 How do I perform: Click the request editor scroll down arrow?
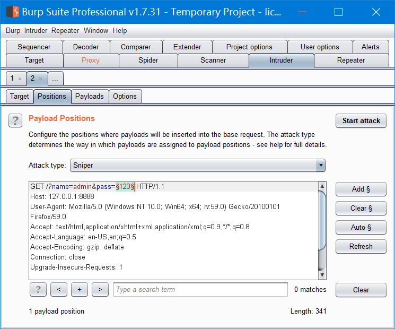point(322,275)
